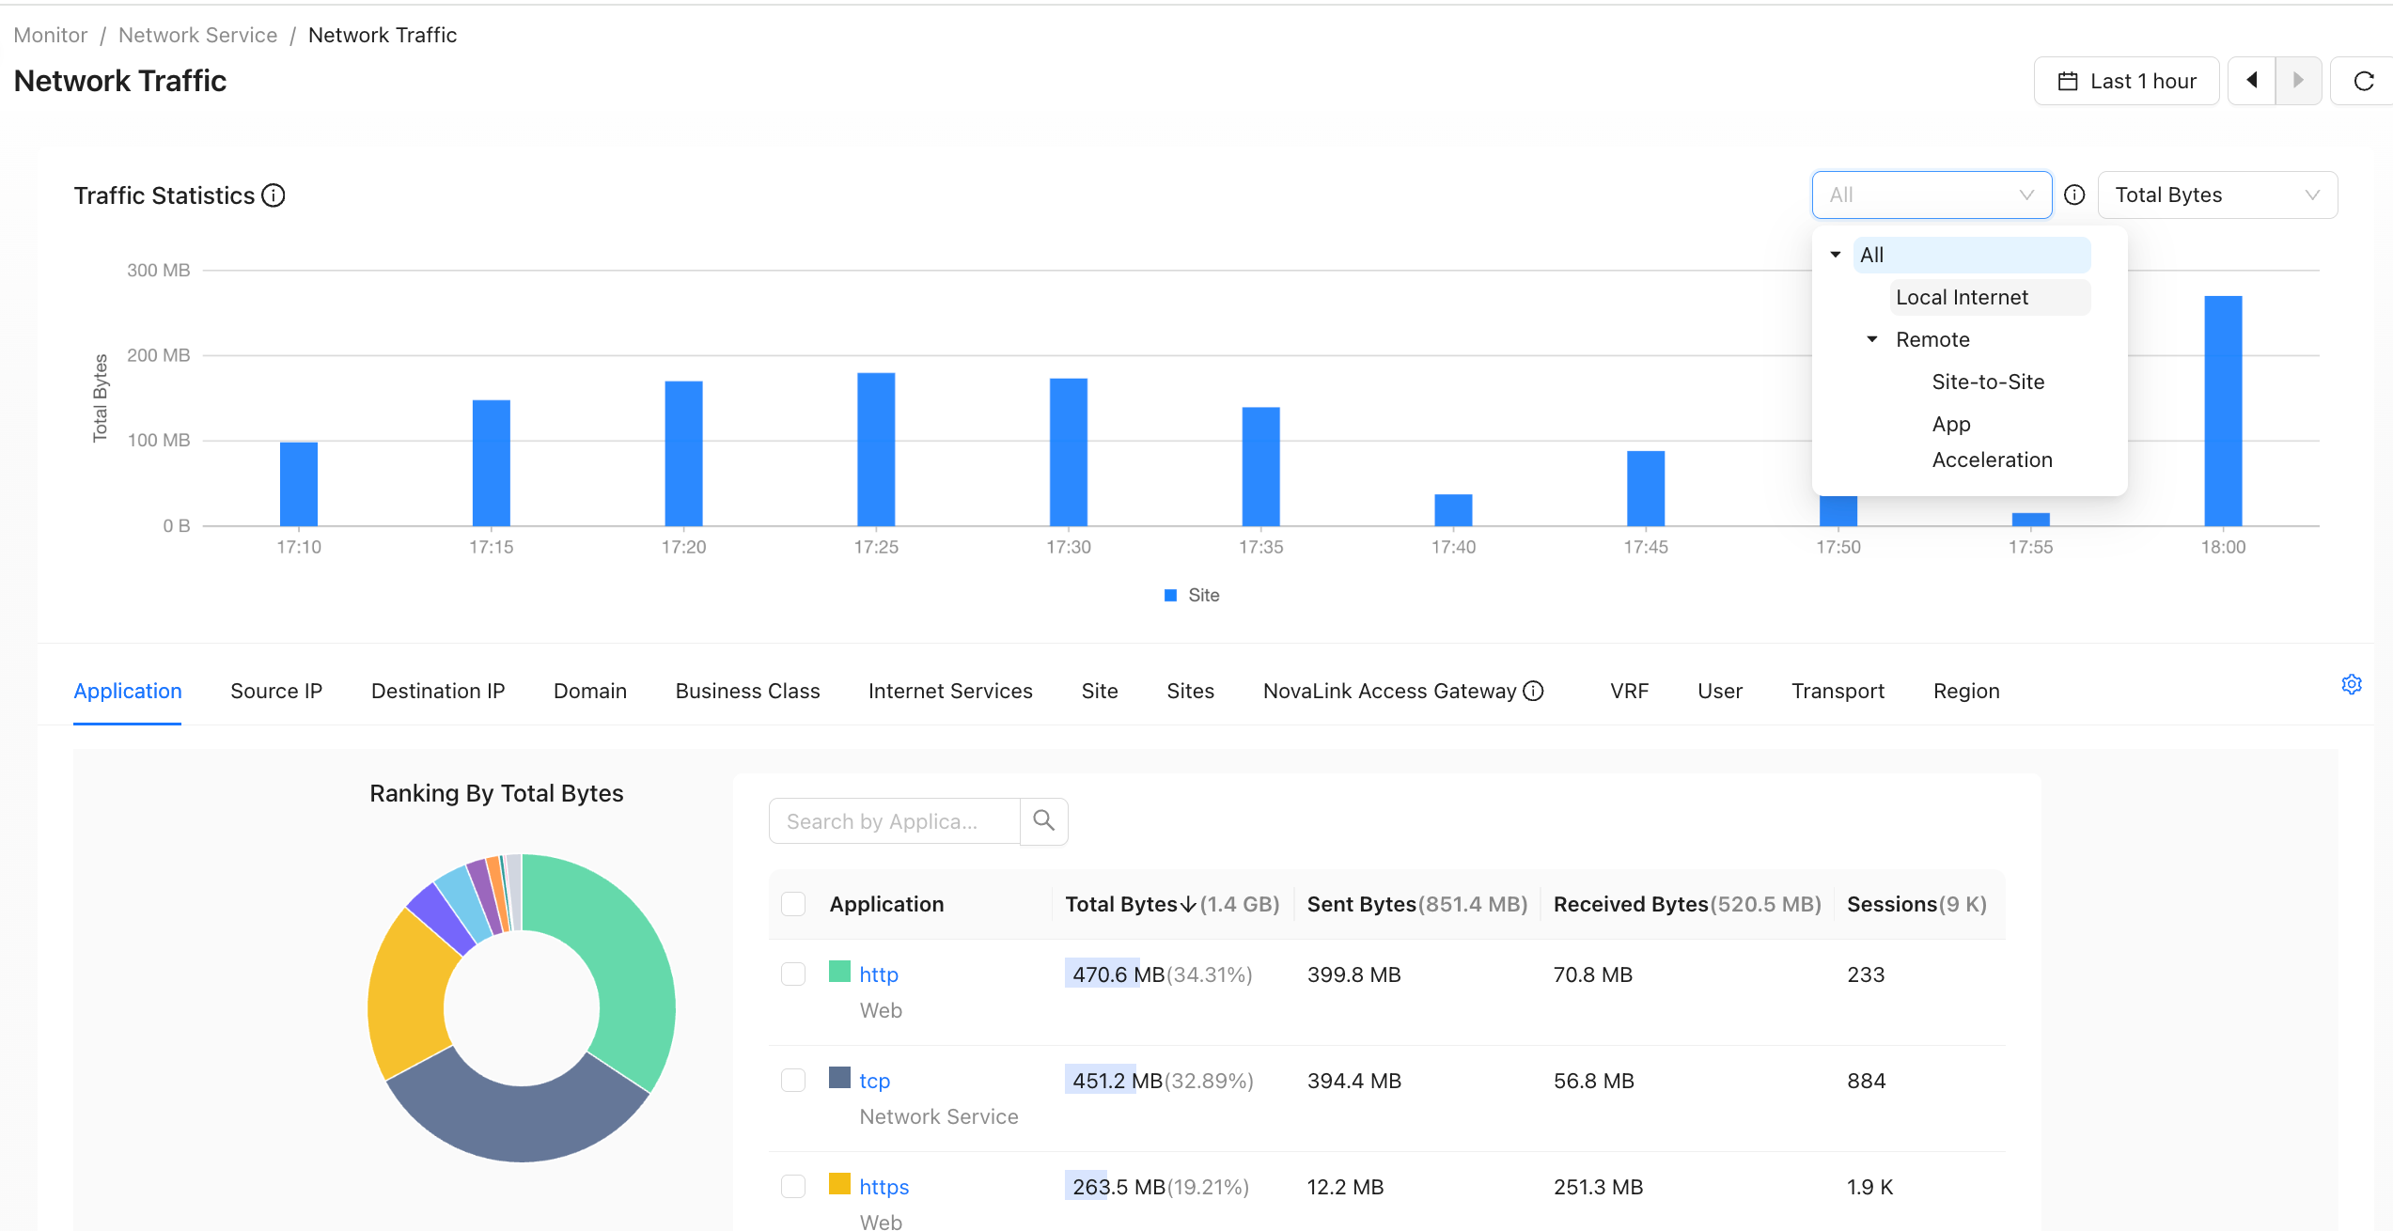Screen dimensions: 2393x1231
Task: Open the table settings gear icon
Action: point(2352,684)
